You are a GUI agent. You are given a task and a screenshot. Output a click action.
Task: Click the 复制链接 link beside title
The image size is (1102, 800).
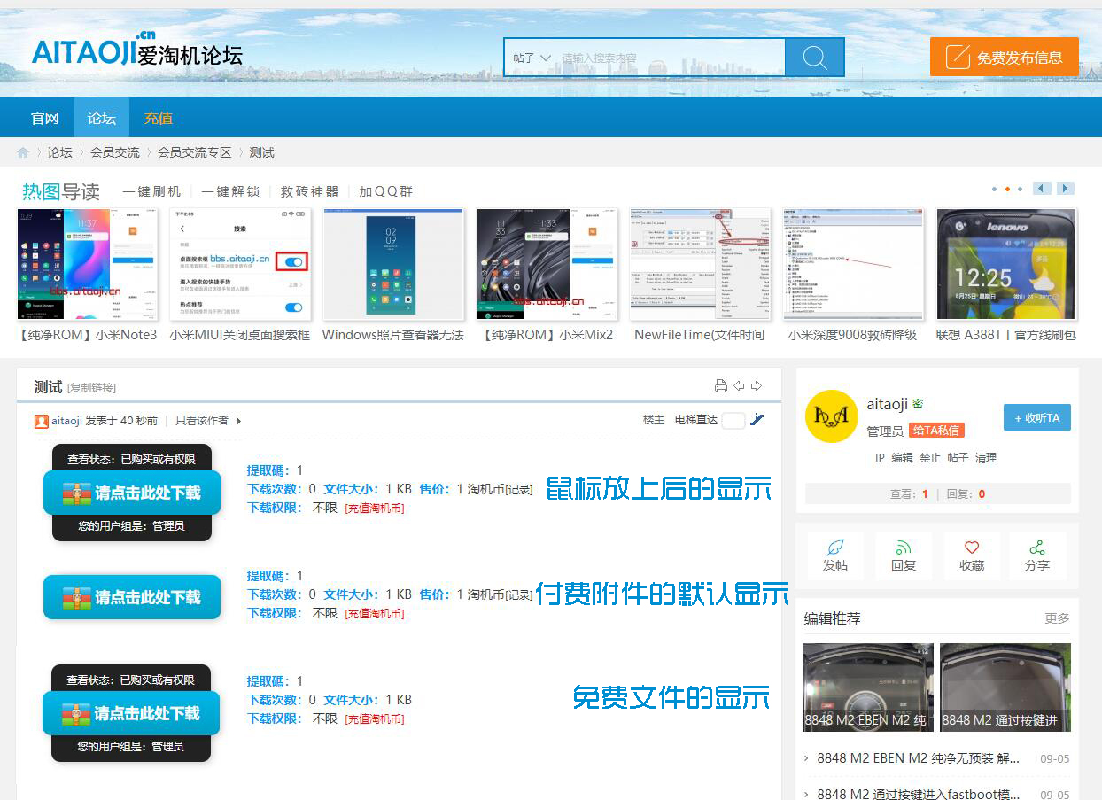click(92, 388)
